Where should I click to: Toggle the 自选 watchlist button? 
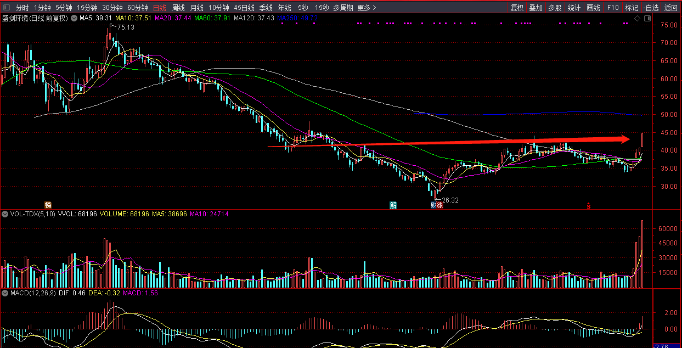coord(651,8)
